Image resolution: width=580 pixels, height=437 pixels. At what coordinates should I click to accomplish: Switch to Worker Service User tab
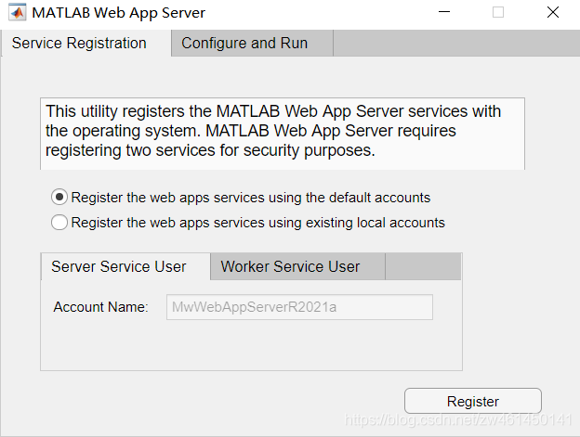[297, 266]
